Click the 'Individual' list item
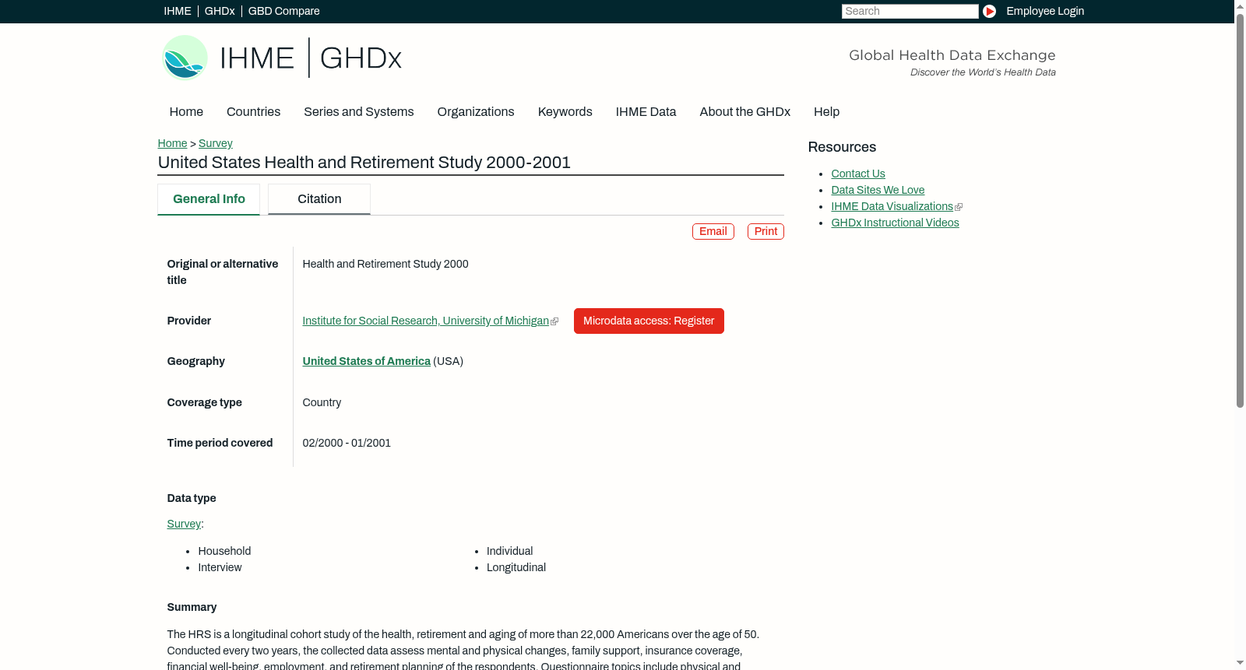 coord(509,551)
